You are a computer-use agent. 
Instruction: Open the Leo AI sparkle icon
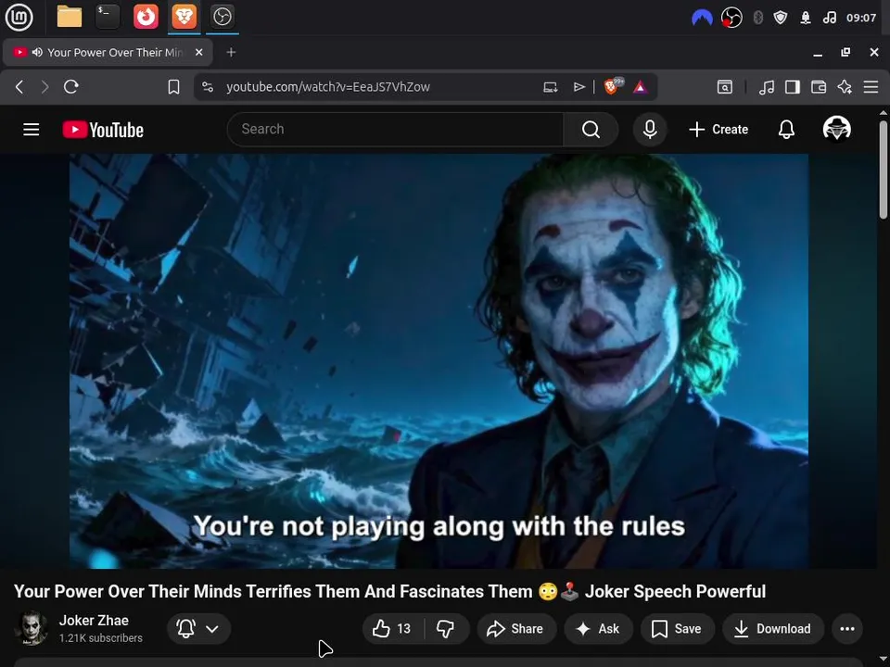point(845,87)
